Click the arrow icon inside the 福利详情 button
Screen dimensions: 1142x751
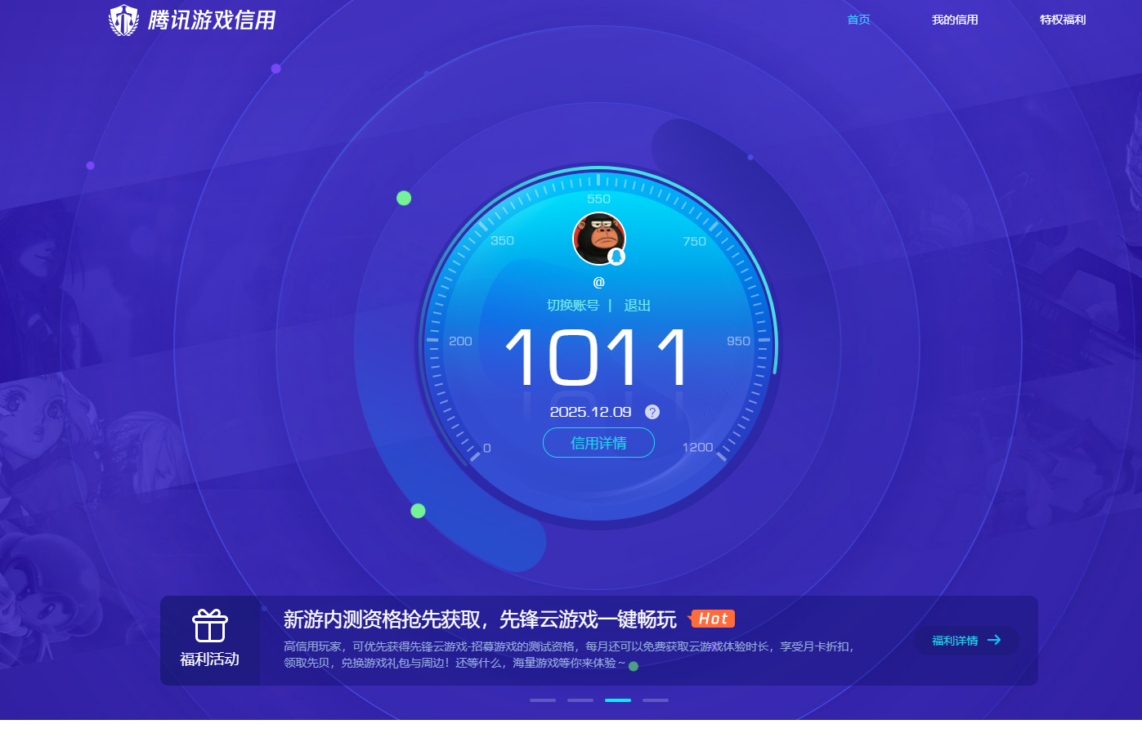point(996,641)
